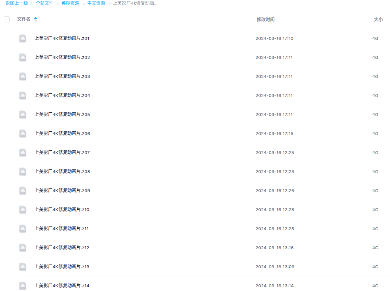This screenshot has width=390, height=291.
Task: Click 返回上一级 to go back
Action: pyautogui.click(x=17, y=3)
